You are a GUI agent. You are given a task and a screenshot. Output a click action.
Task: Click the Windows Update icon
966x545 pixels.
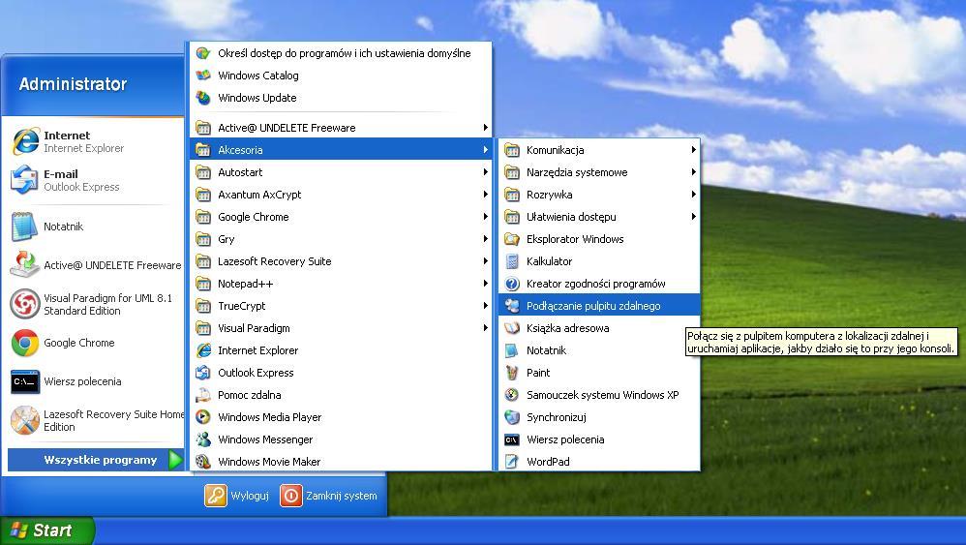pos(203,98)
